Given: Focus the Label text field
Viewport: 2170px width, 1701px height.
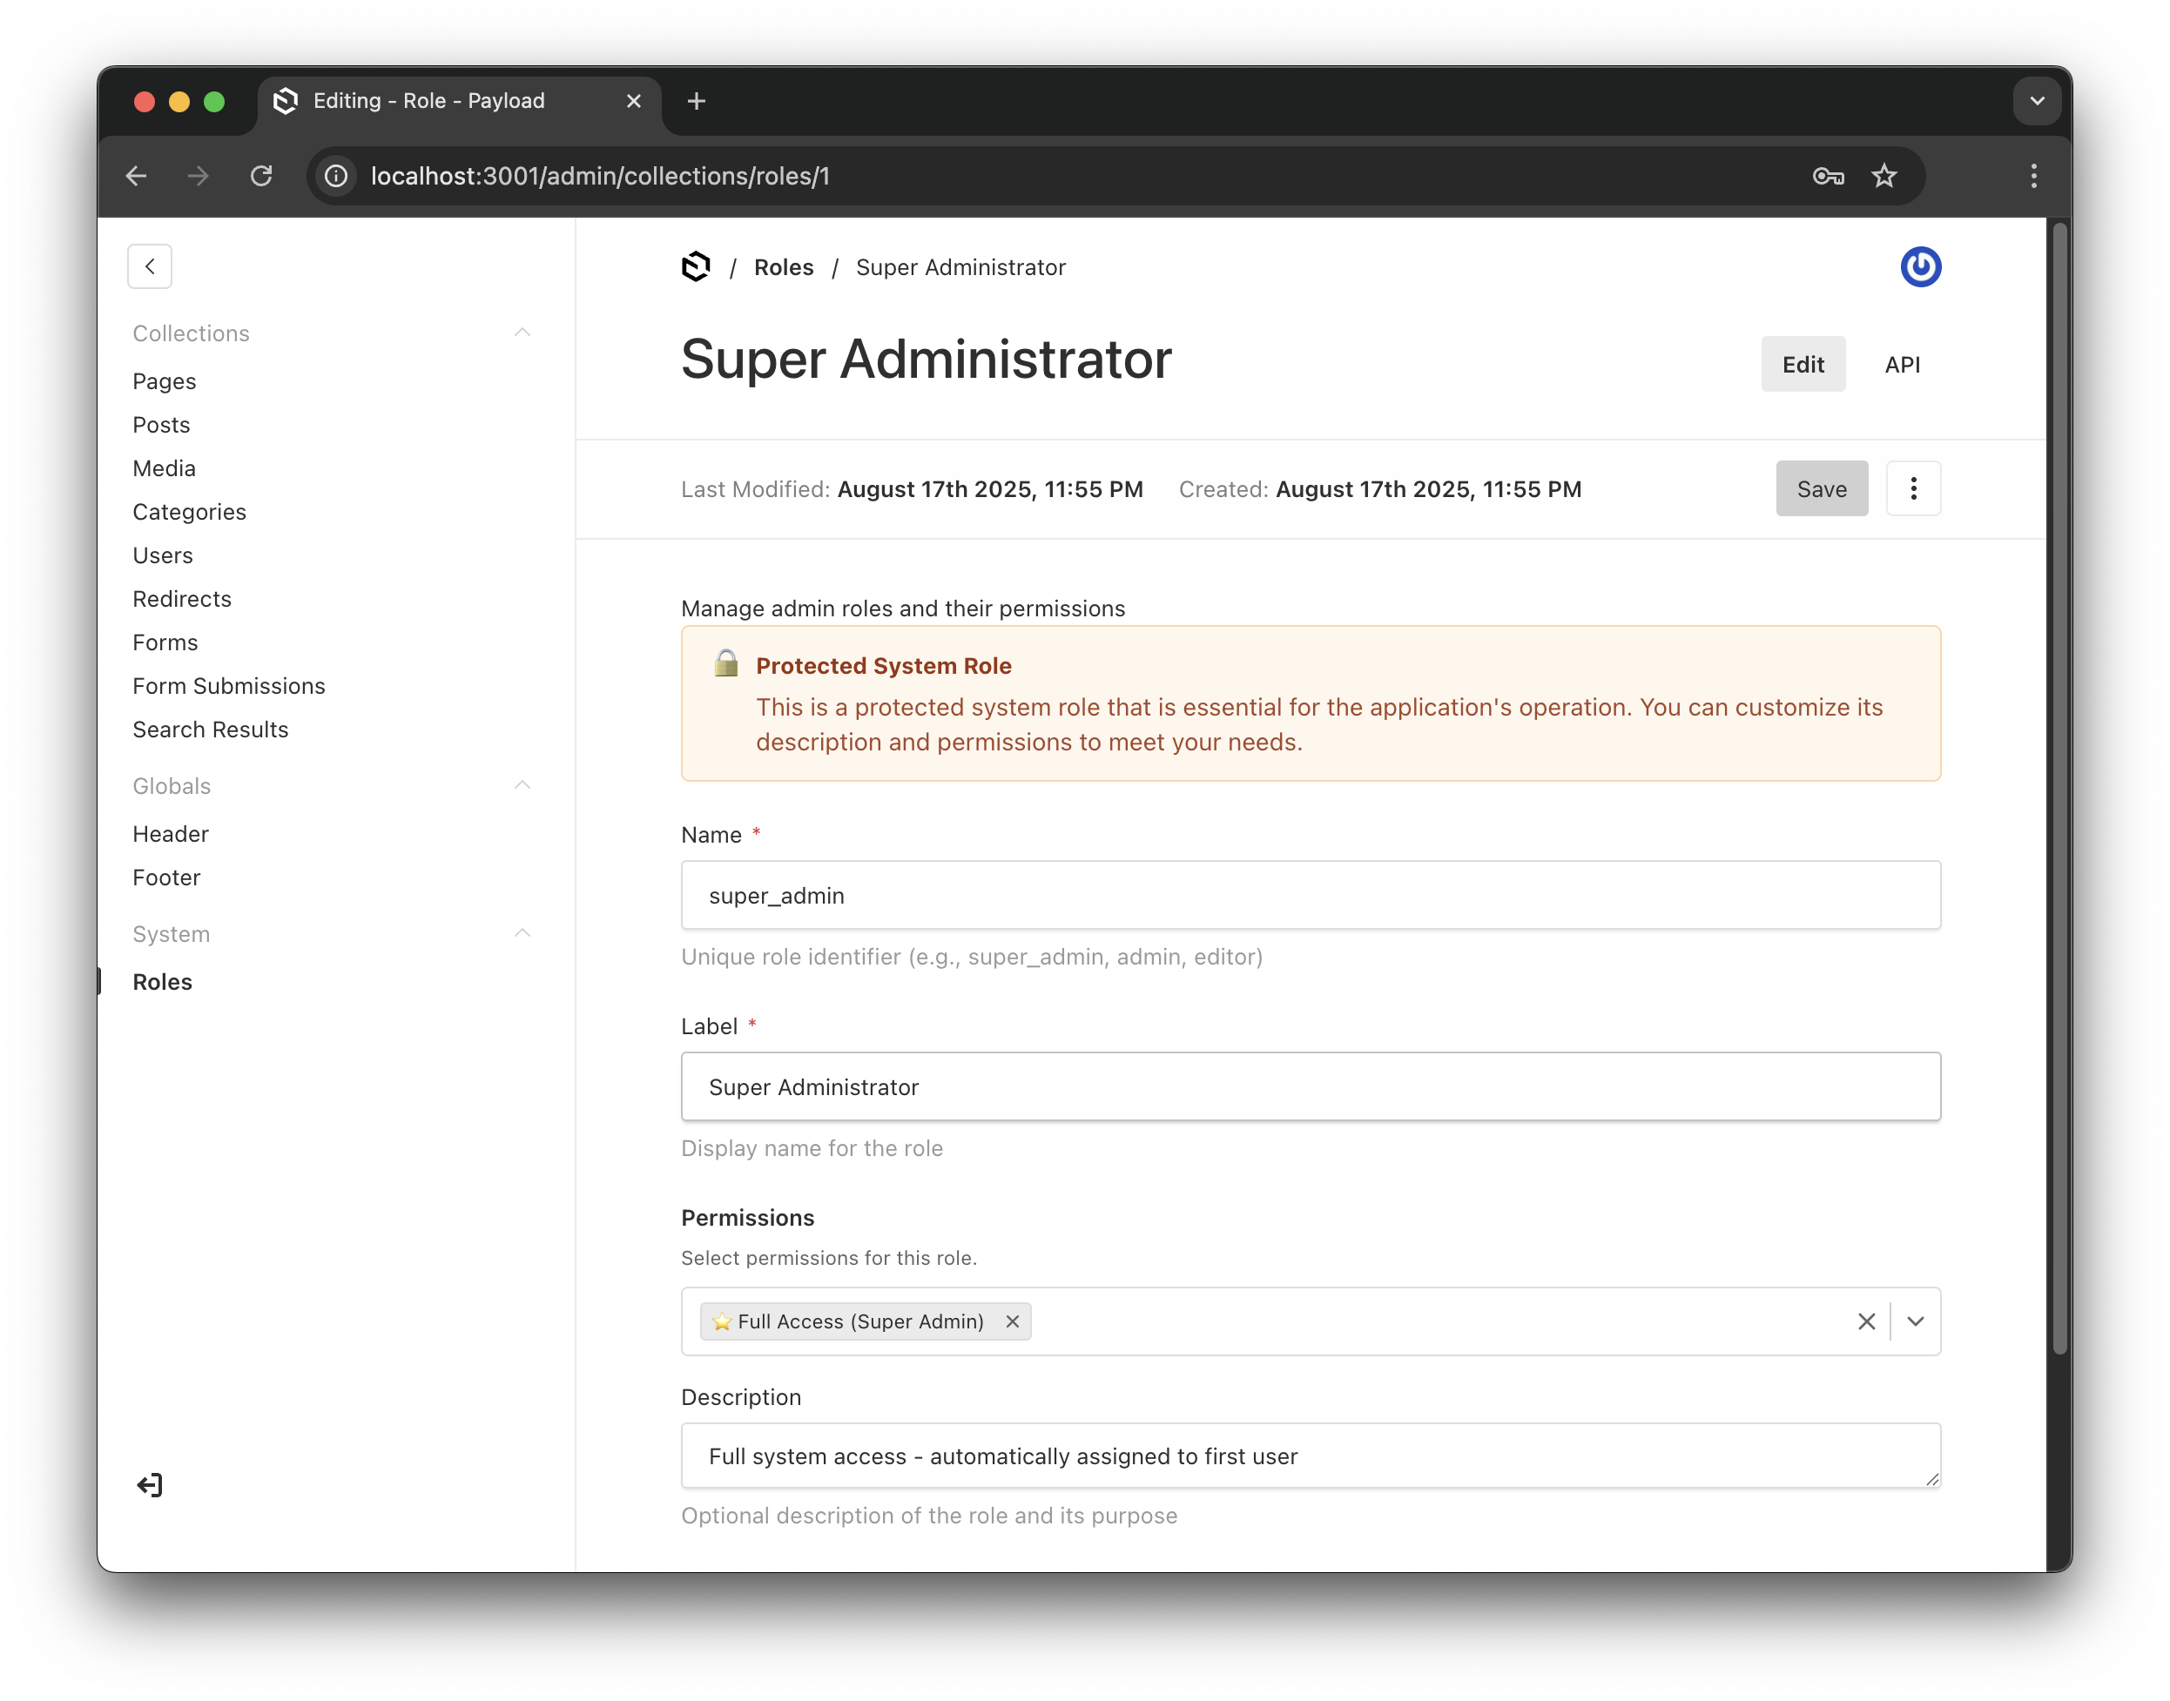Looking at the screenshot, I should (1309, 1086).
